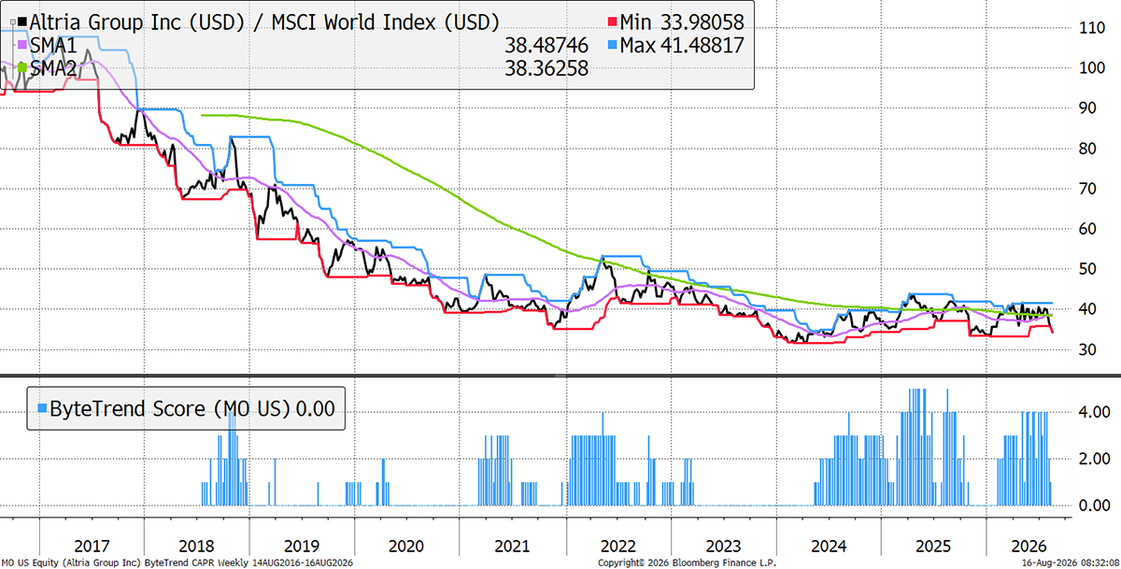Click the 50 price axis label
The image size is (1121, 569).
[x=1086, y=269]
